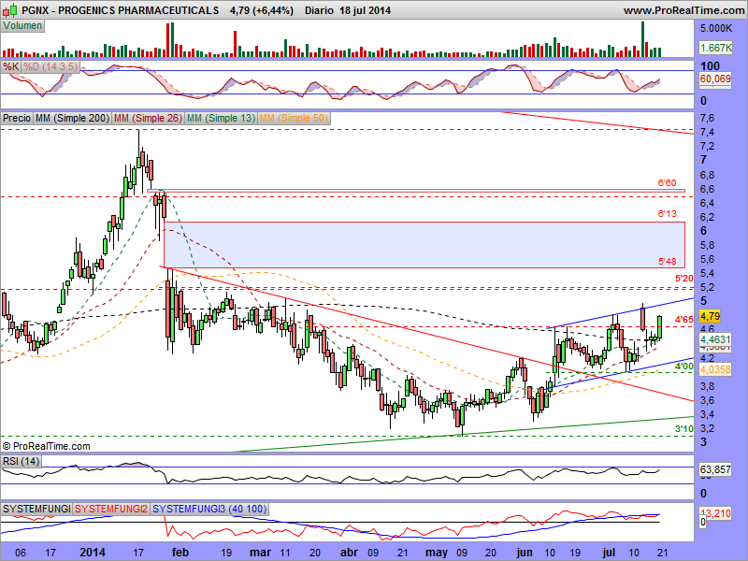Click the 5'20 resistance level label
The image size is (748, 561).
(684, 278)
